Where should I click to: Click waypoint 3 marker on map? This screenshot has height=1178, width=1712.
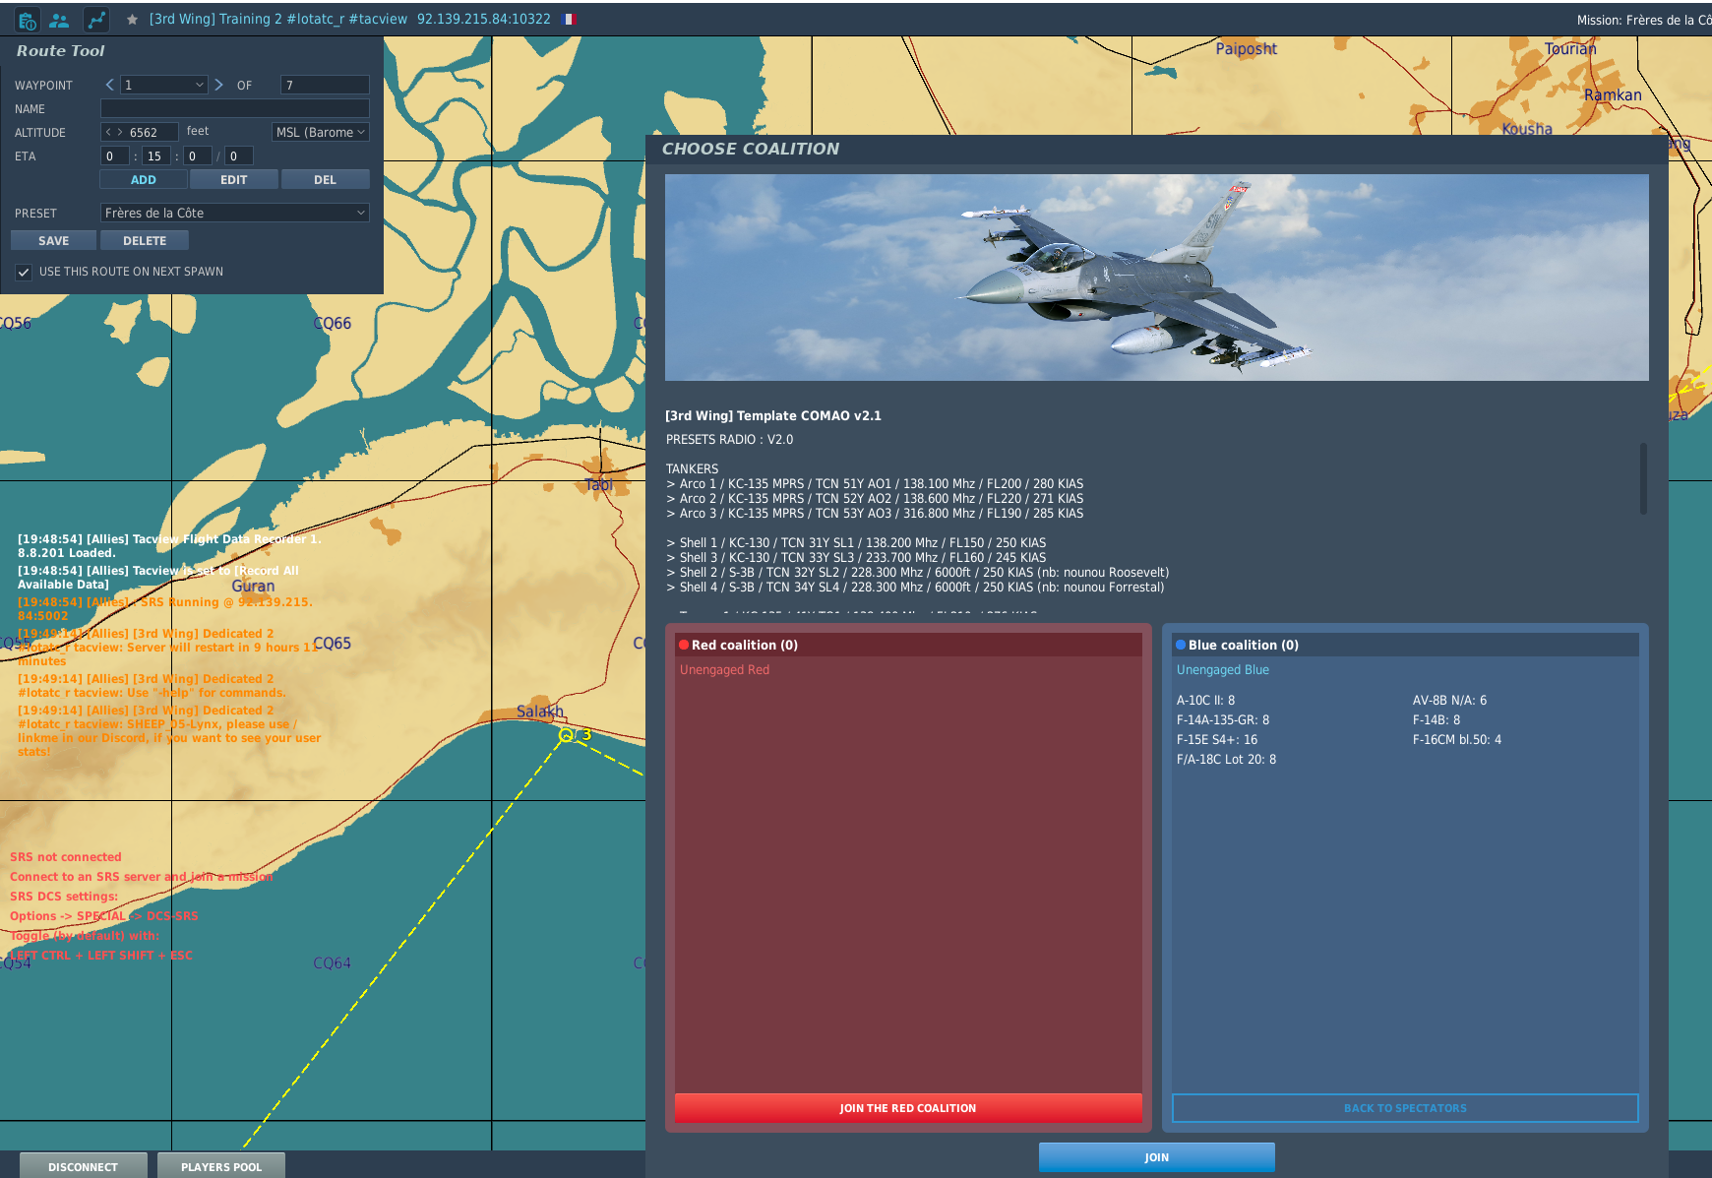tap(566, 734)
